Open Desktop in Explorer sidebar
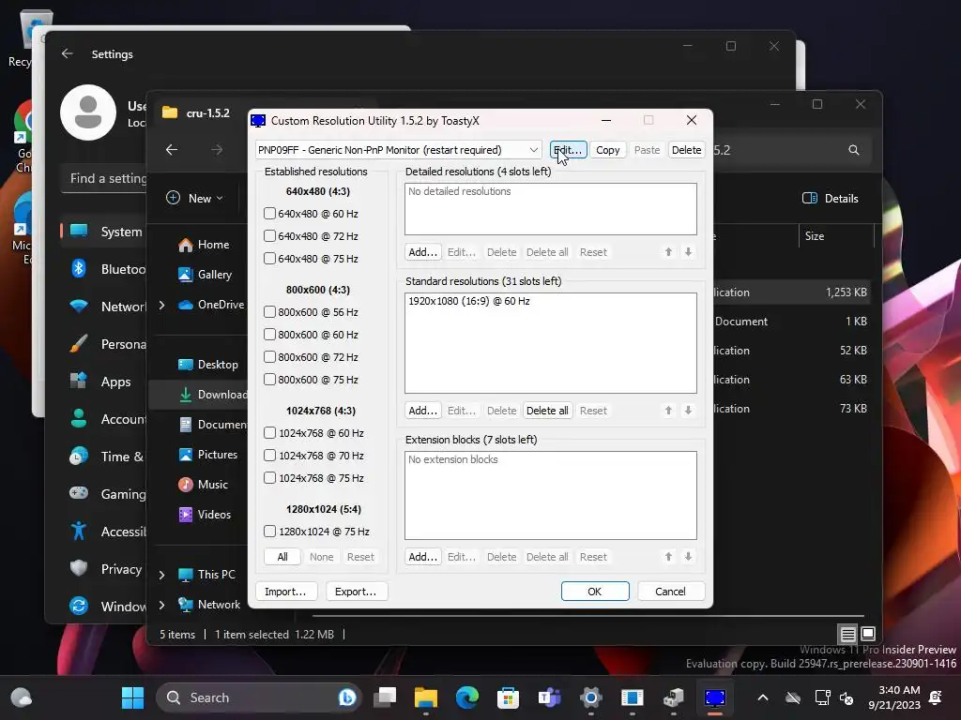 click(x=208, y=365)
